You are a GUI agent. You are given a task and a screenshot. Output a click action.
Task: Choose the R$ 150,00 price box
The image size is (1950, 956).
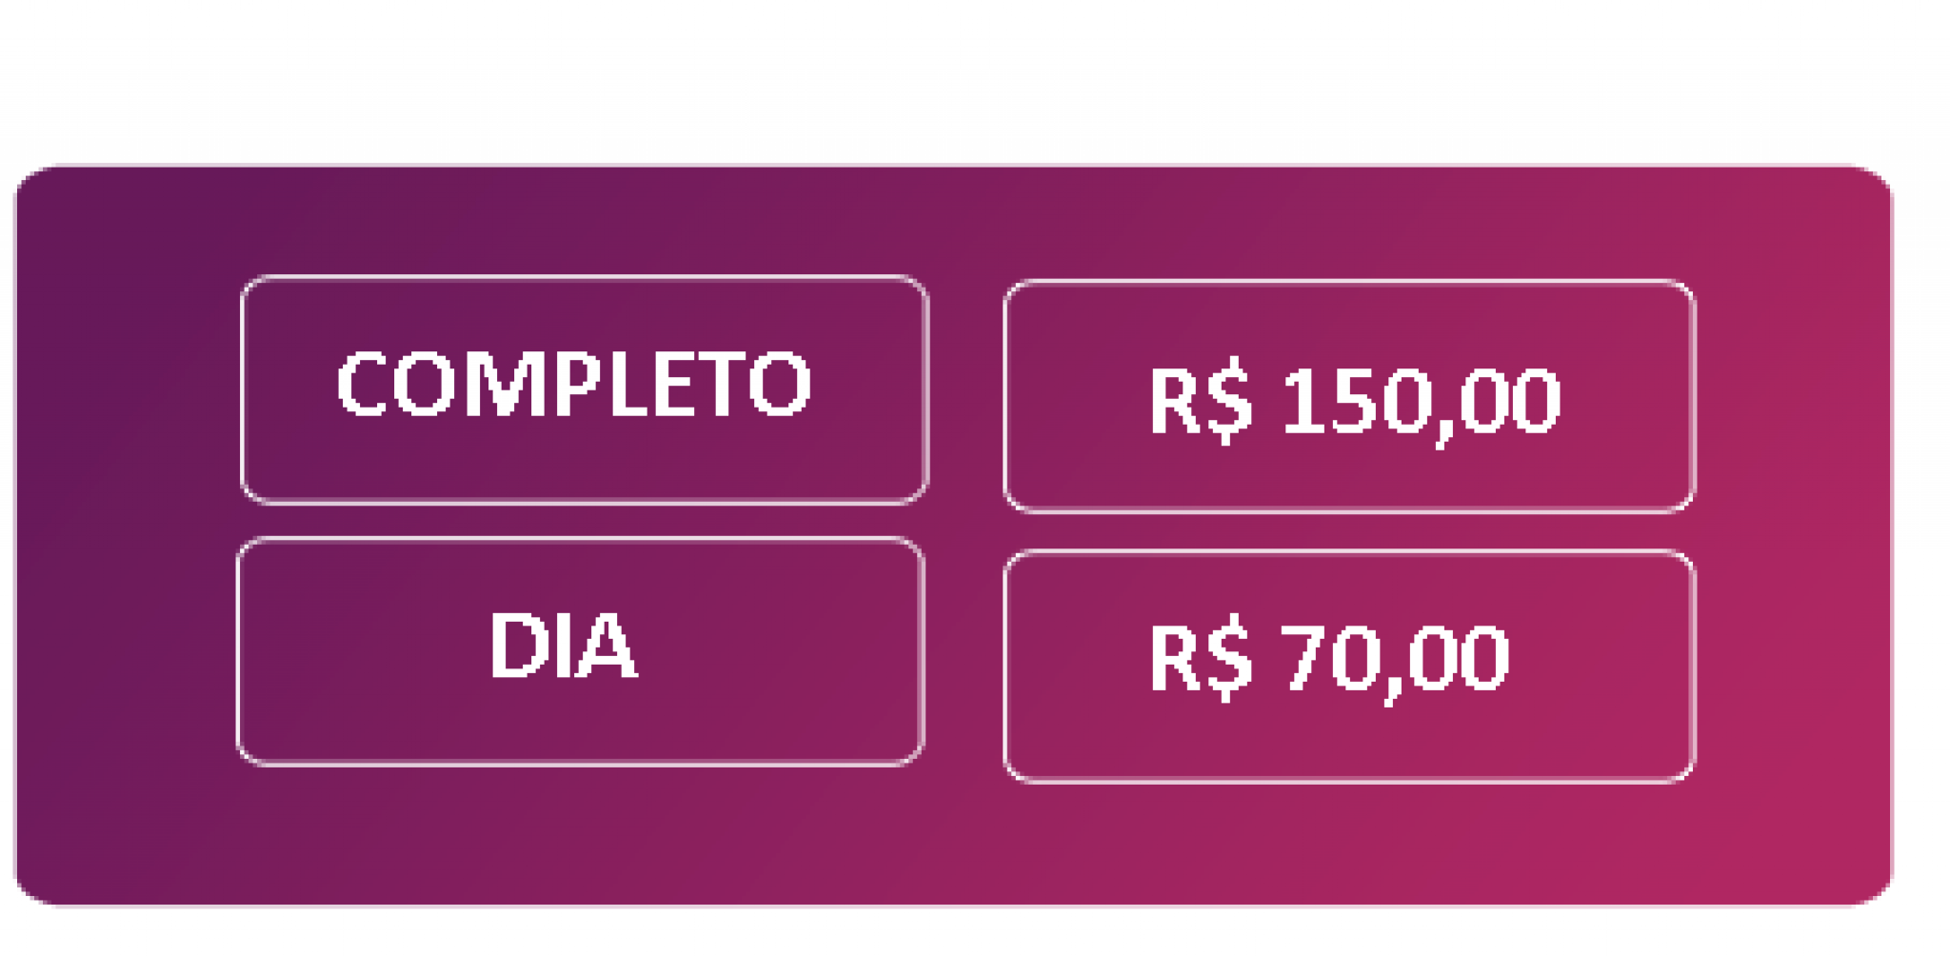click(x=1348, y=396)
